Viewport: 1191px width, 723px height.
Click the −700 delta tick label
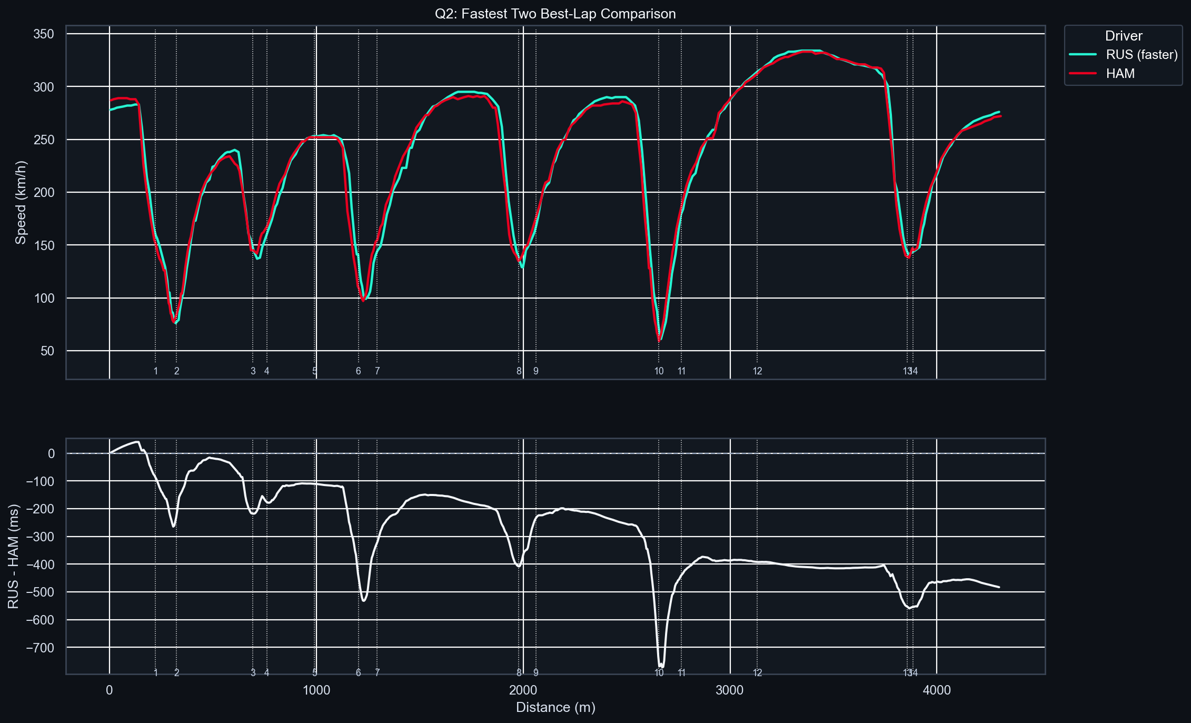40,648
